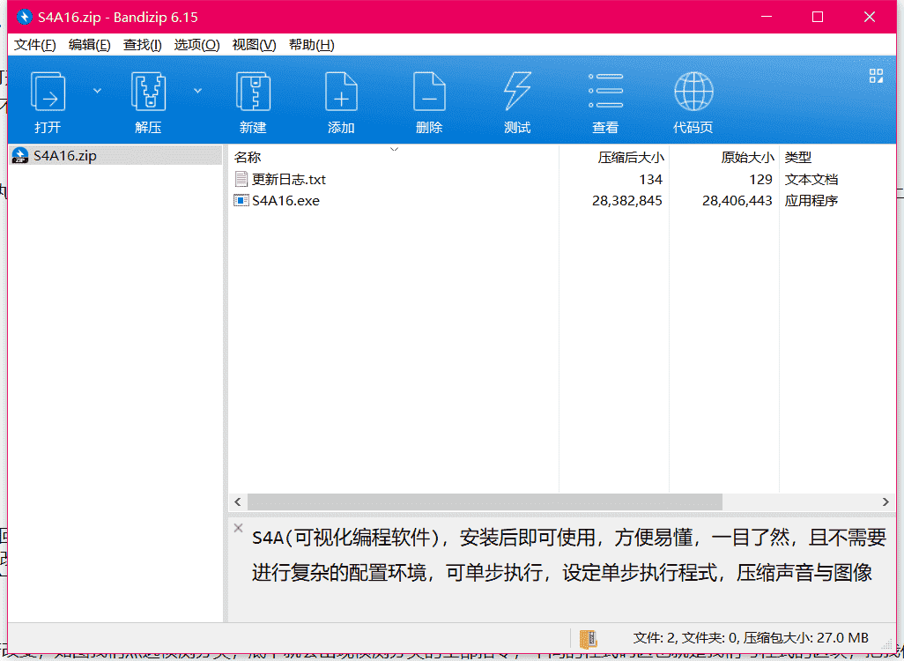The width and height of the screenshot is (904, 661).
Task: Close the archive comment panel
Action: click(x=238, y=527)
